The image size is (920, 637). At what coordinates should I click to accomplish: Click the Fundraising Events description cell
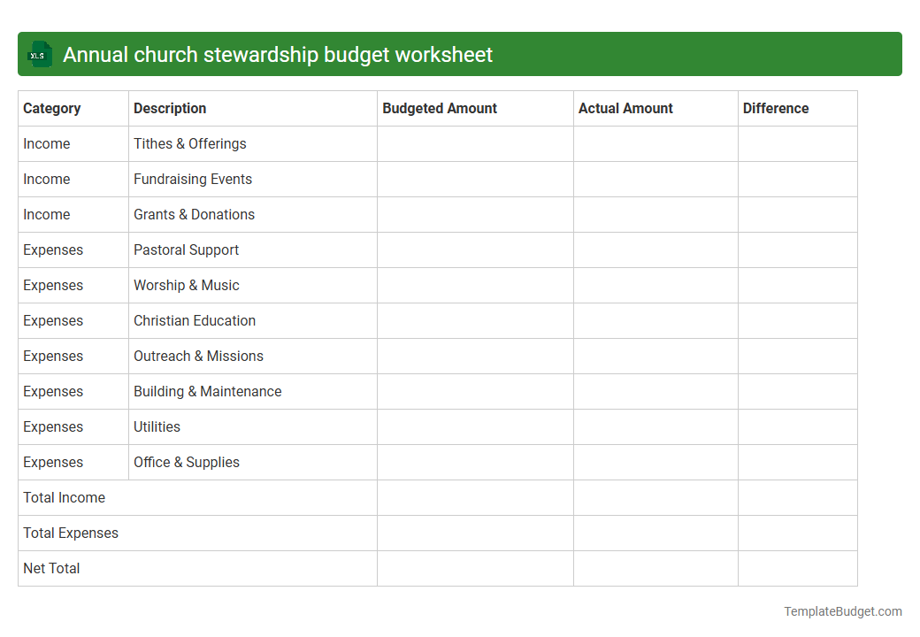[193, 179]
